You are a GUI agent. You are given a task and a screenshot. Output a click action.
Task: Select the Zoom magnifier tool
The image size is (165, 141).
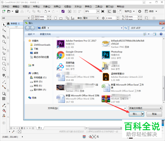tap(4, 42)
